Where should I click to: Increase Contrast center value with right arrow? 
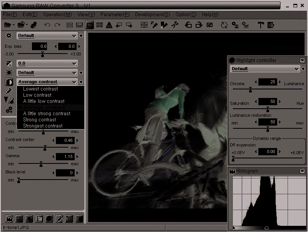point(77,140)
